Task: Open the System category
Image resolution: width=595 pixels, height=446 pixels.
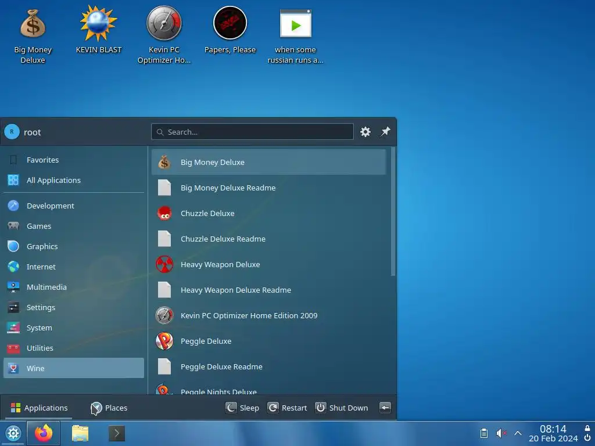Action: (74, 328)
